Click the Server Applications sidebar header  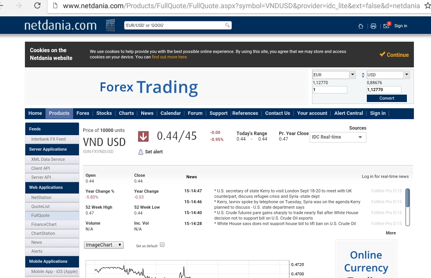click(52, 149)
